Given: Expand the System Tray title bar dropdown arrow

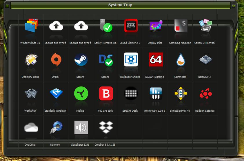Looking at the screenshot, I should point(234,6).
